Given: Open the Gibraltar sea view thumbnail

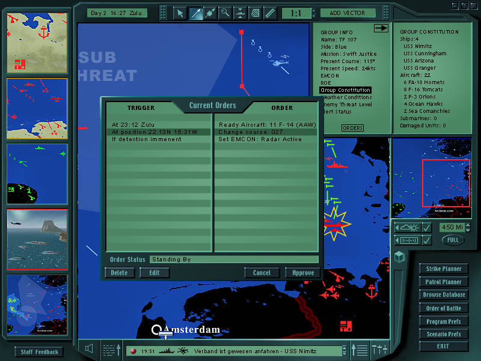Looking at the screenshot, I should pyautogui.click(x=37, y=240).
